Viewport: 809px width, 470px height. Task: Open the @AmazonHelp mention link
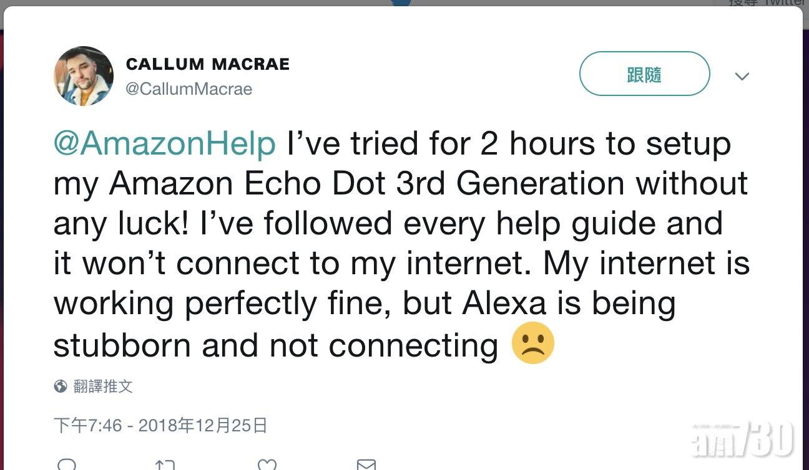point(164,143)
